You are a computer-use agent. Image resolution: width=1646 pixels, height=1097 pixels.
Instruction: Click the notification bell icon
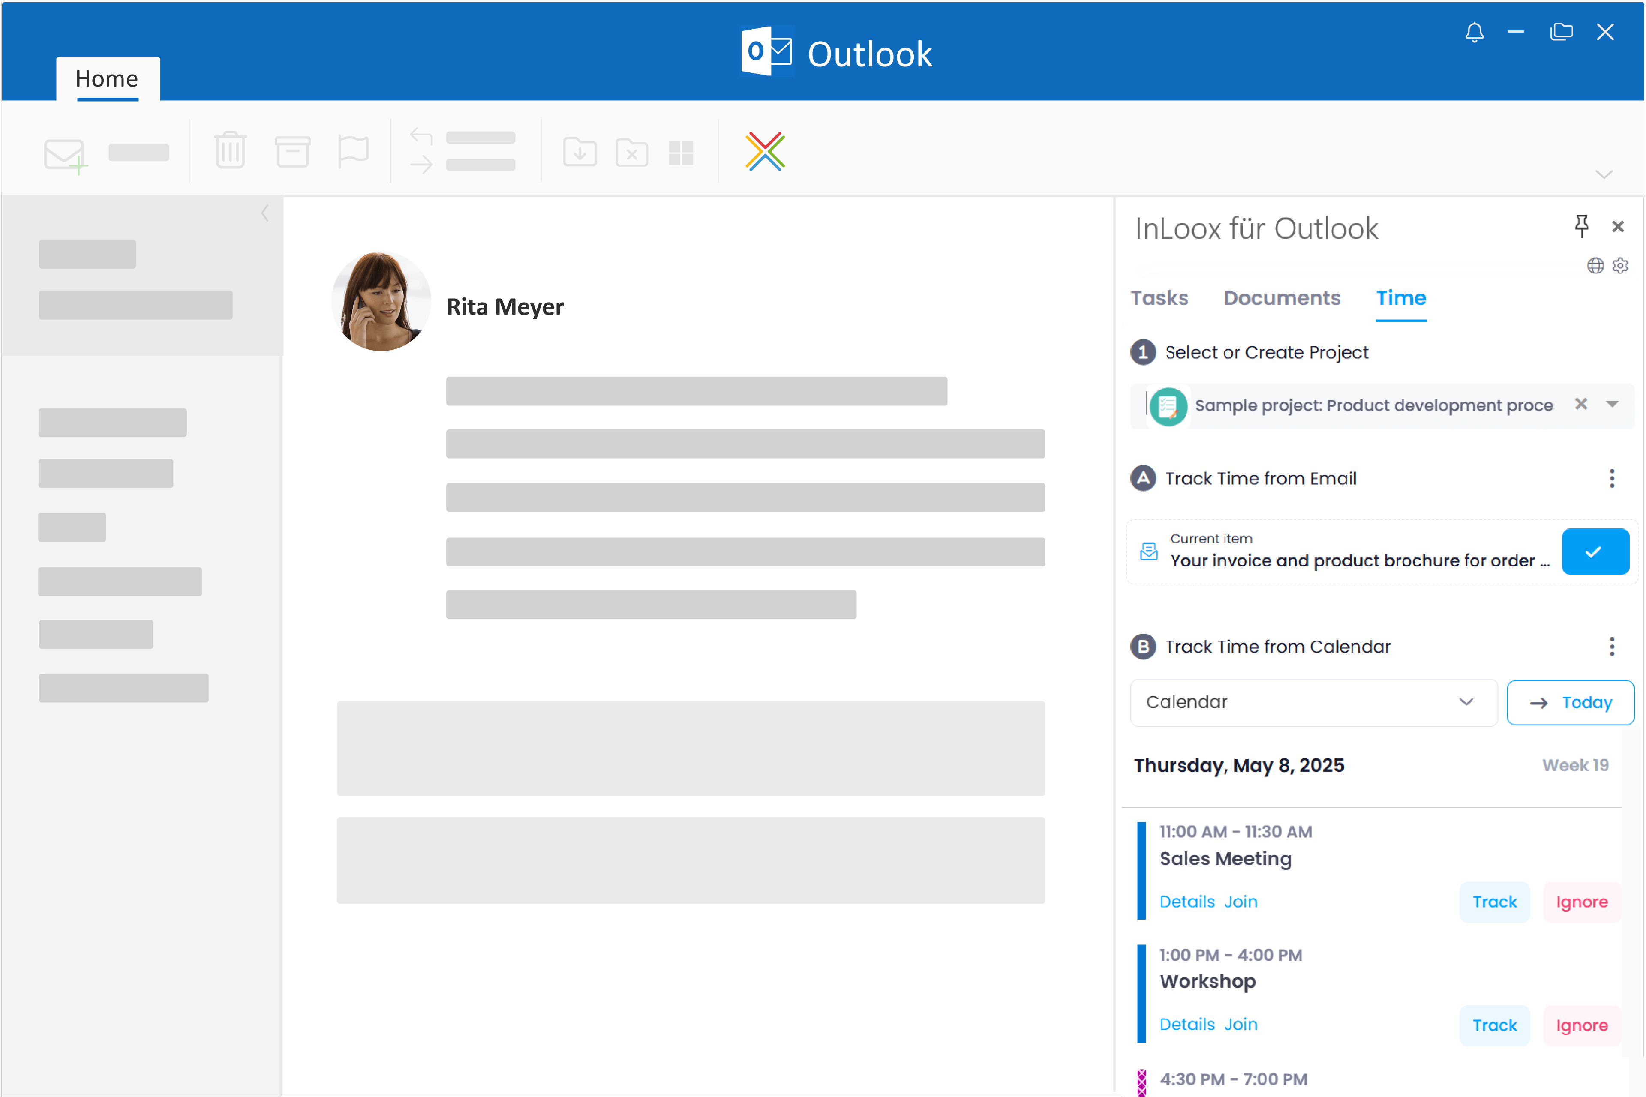1474,32
